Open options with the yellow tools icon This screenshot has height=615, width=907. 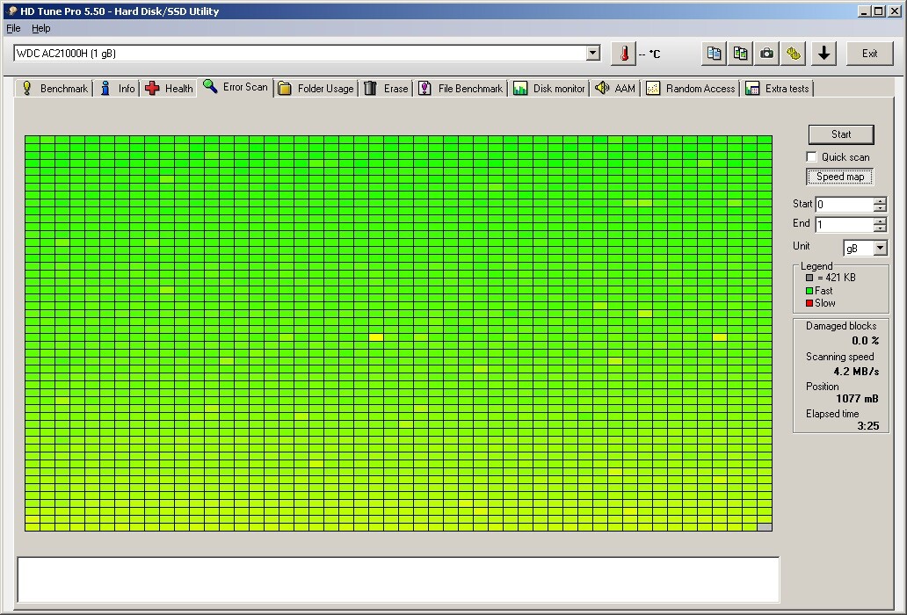794,54
